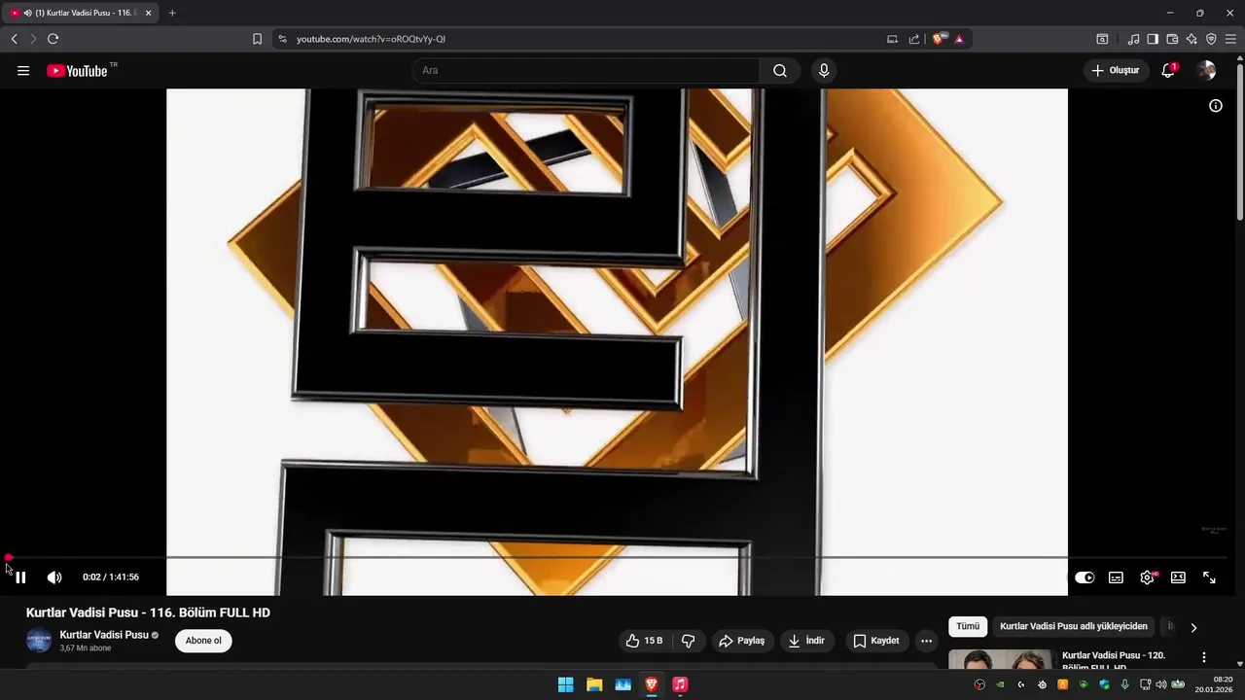
Task: Bookmark this page icon
Action: coord(257,39)
